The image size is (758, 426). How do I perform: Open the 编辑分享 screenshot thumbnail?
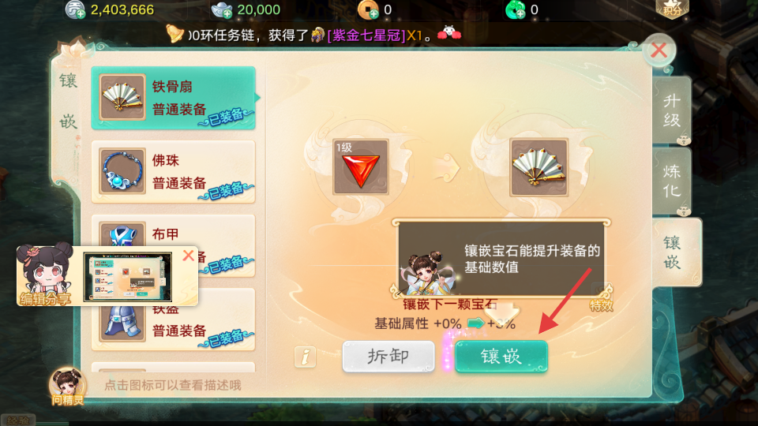coord(128,277)
